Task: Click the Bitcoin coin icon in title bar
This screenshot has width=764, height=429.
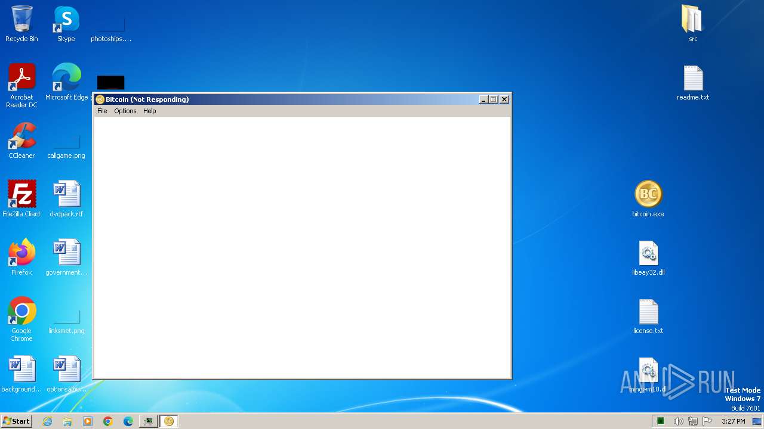Action: click(100, 100)
